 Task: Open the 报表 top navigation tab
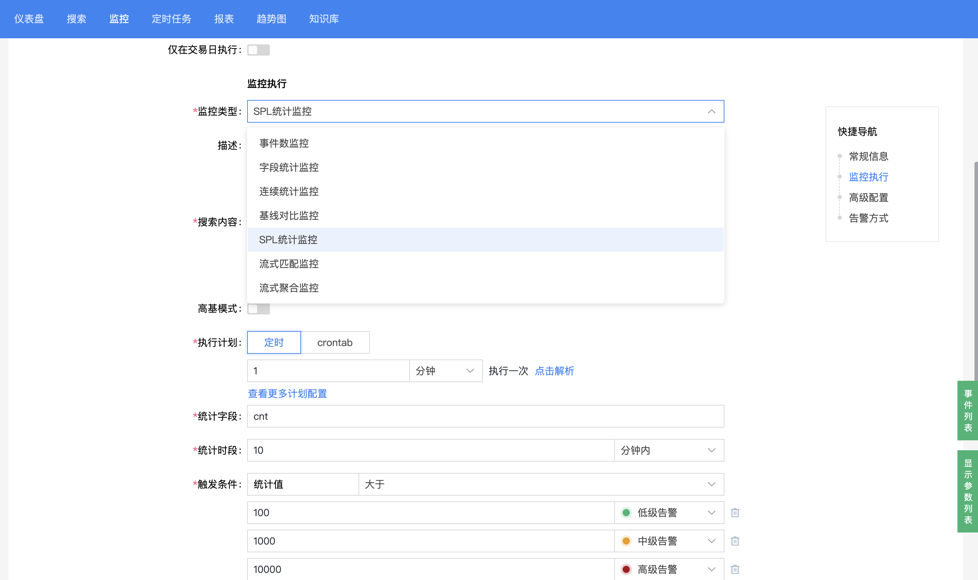[x=224, y=19]
